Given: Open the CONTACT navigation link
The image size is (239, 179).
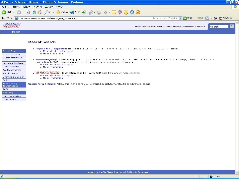Looking at the screenshot, I should coord(200,27).
